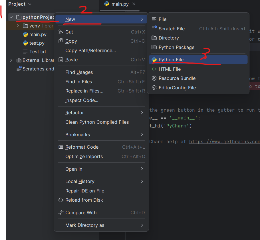
Task: Select Find in Files menu entry
Action: coord(101,82)
